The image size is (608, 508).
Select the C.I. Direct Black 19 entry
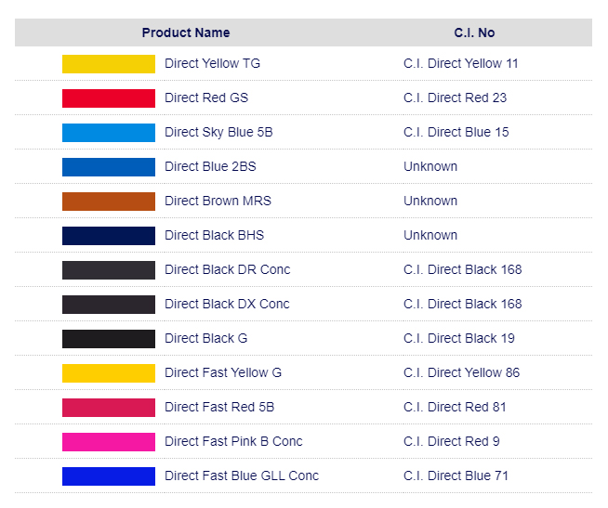459,338
